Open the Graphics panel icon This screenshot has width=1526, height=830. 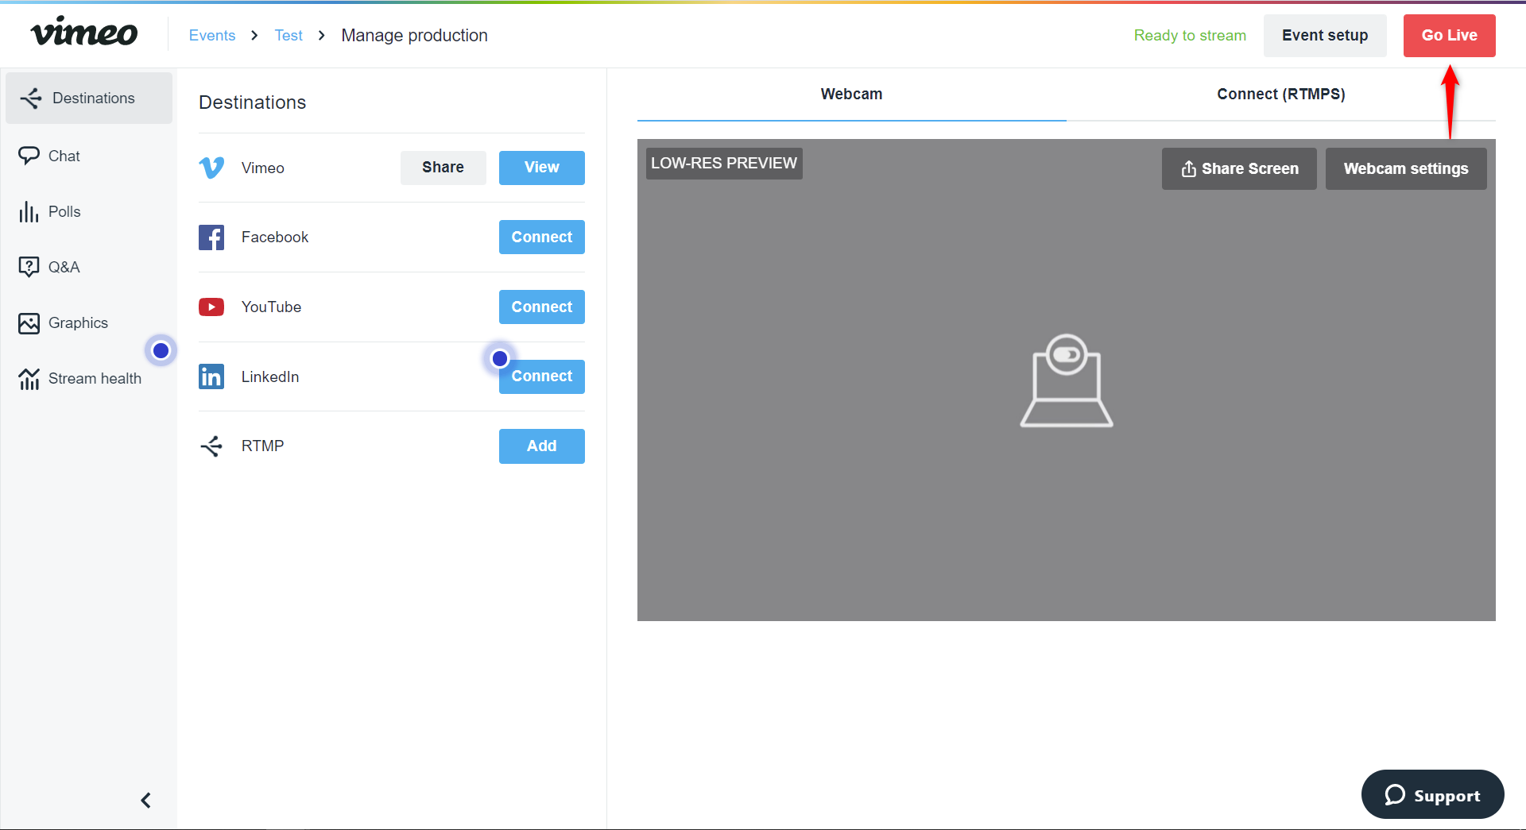[x=29, y=322]
